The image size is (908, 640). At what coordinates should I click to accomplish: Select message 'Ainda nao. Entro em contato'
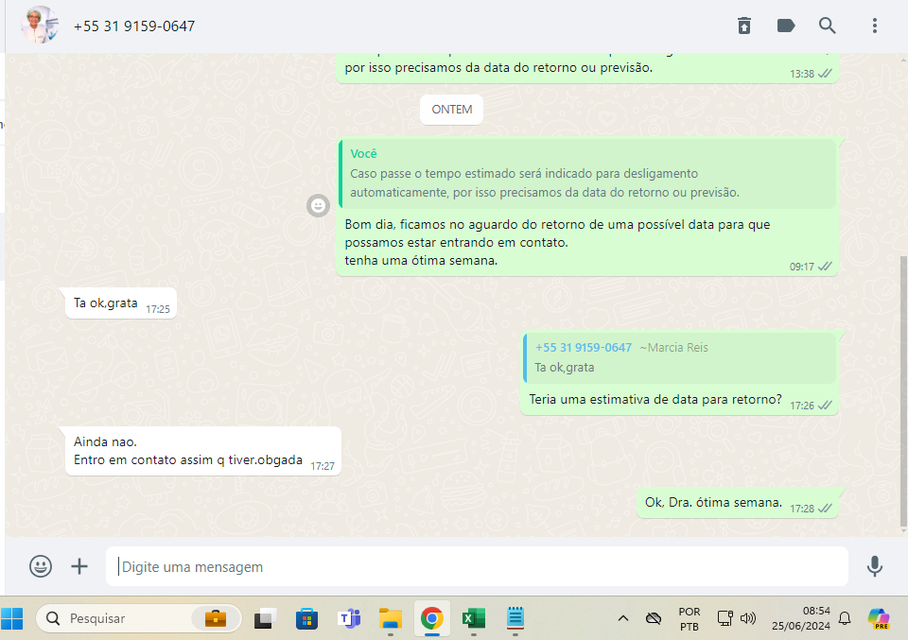(203, 451)
